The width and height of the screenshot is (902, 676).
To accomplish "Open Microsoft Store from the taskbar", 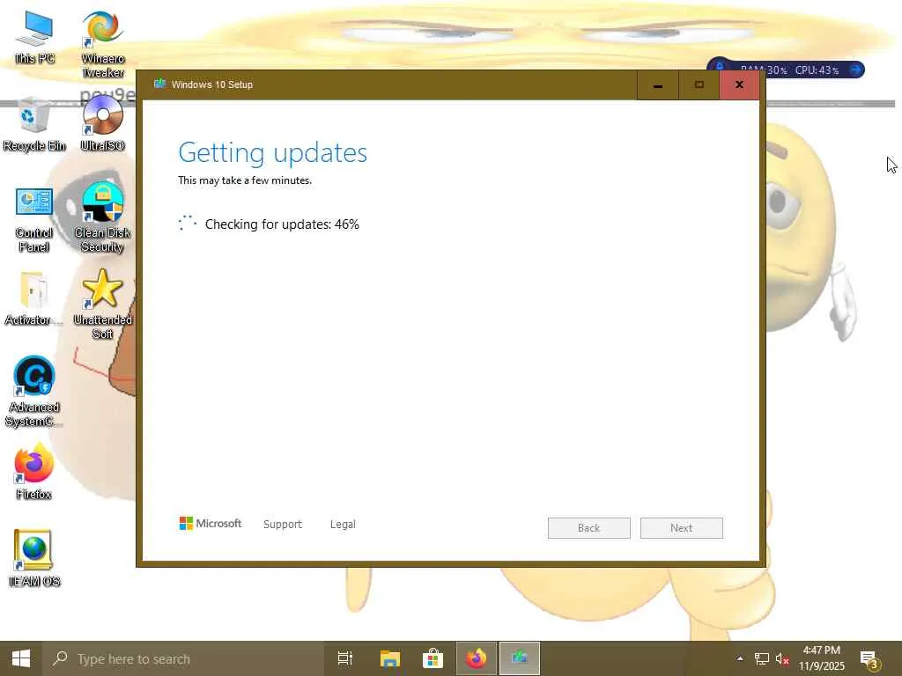I will click(433, 658).
